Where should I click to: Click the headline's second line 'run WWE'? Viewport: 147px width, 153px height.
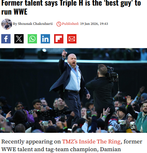(14, 11)
